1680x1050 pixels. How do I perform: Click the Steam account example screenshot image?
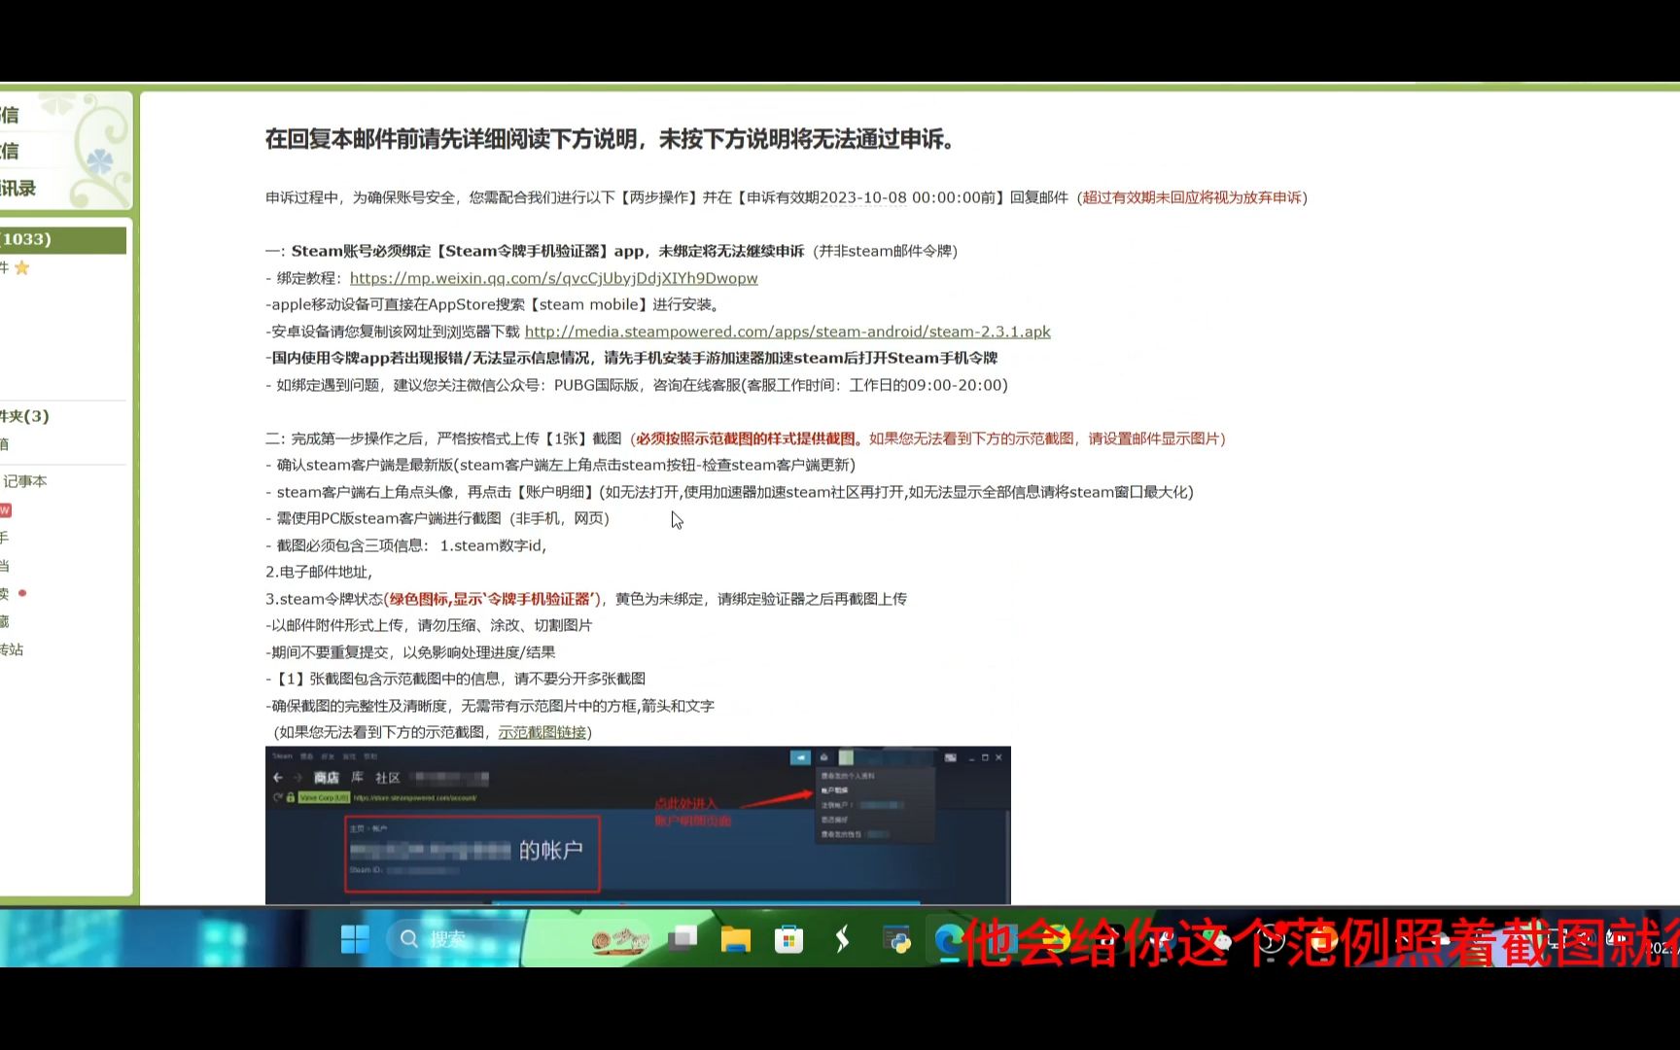click(638, 824)
